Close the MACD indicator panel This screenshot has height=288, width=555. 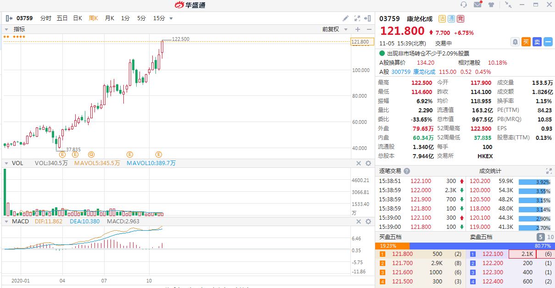(359, 222)
